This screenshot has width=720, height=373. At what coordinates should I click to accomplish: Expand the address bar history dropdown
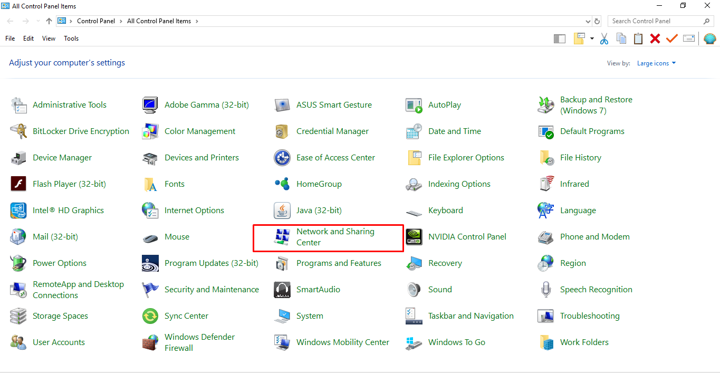coord(588,21)
